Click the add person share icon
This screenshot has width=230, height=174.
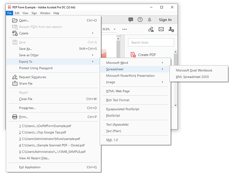171,29
